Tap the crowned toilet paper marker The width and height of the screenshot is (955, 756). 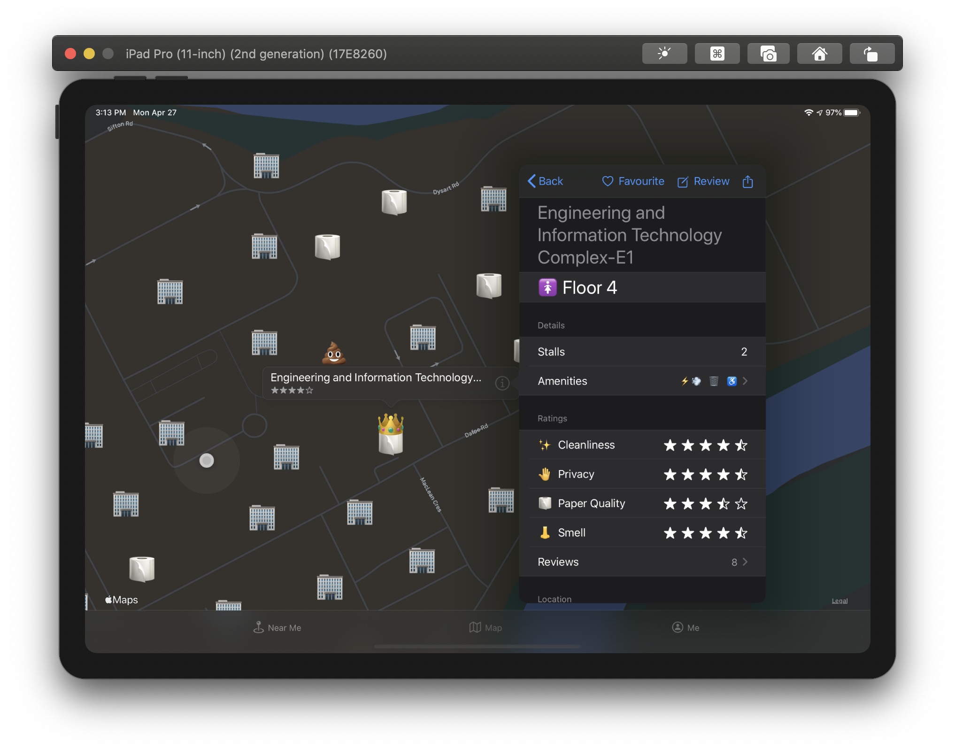click(x=391, y=434)
